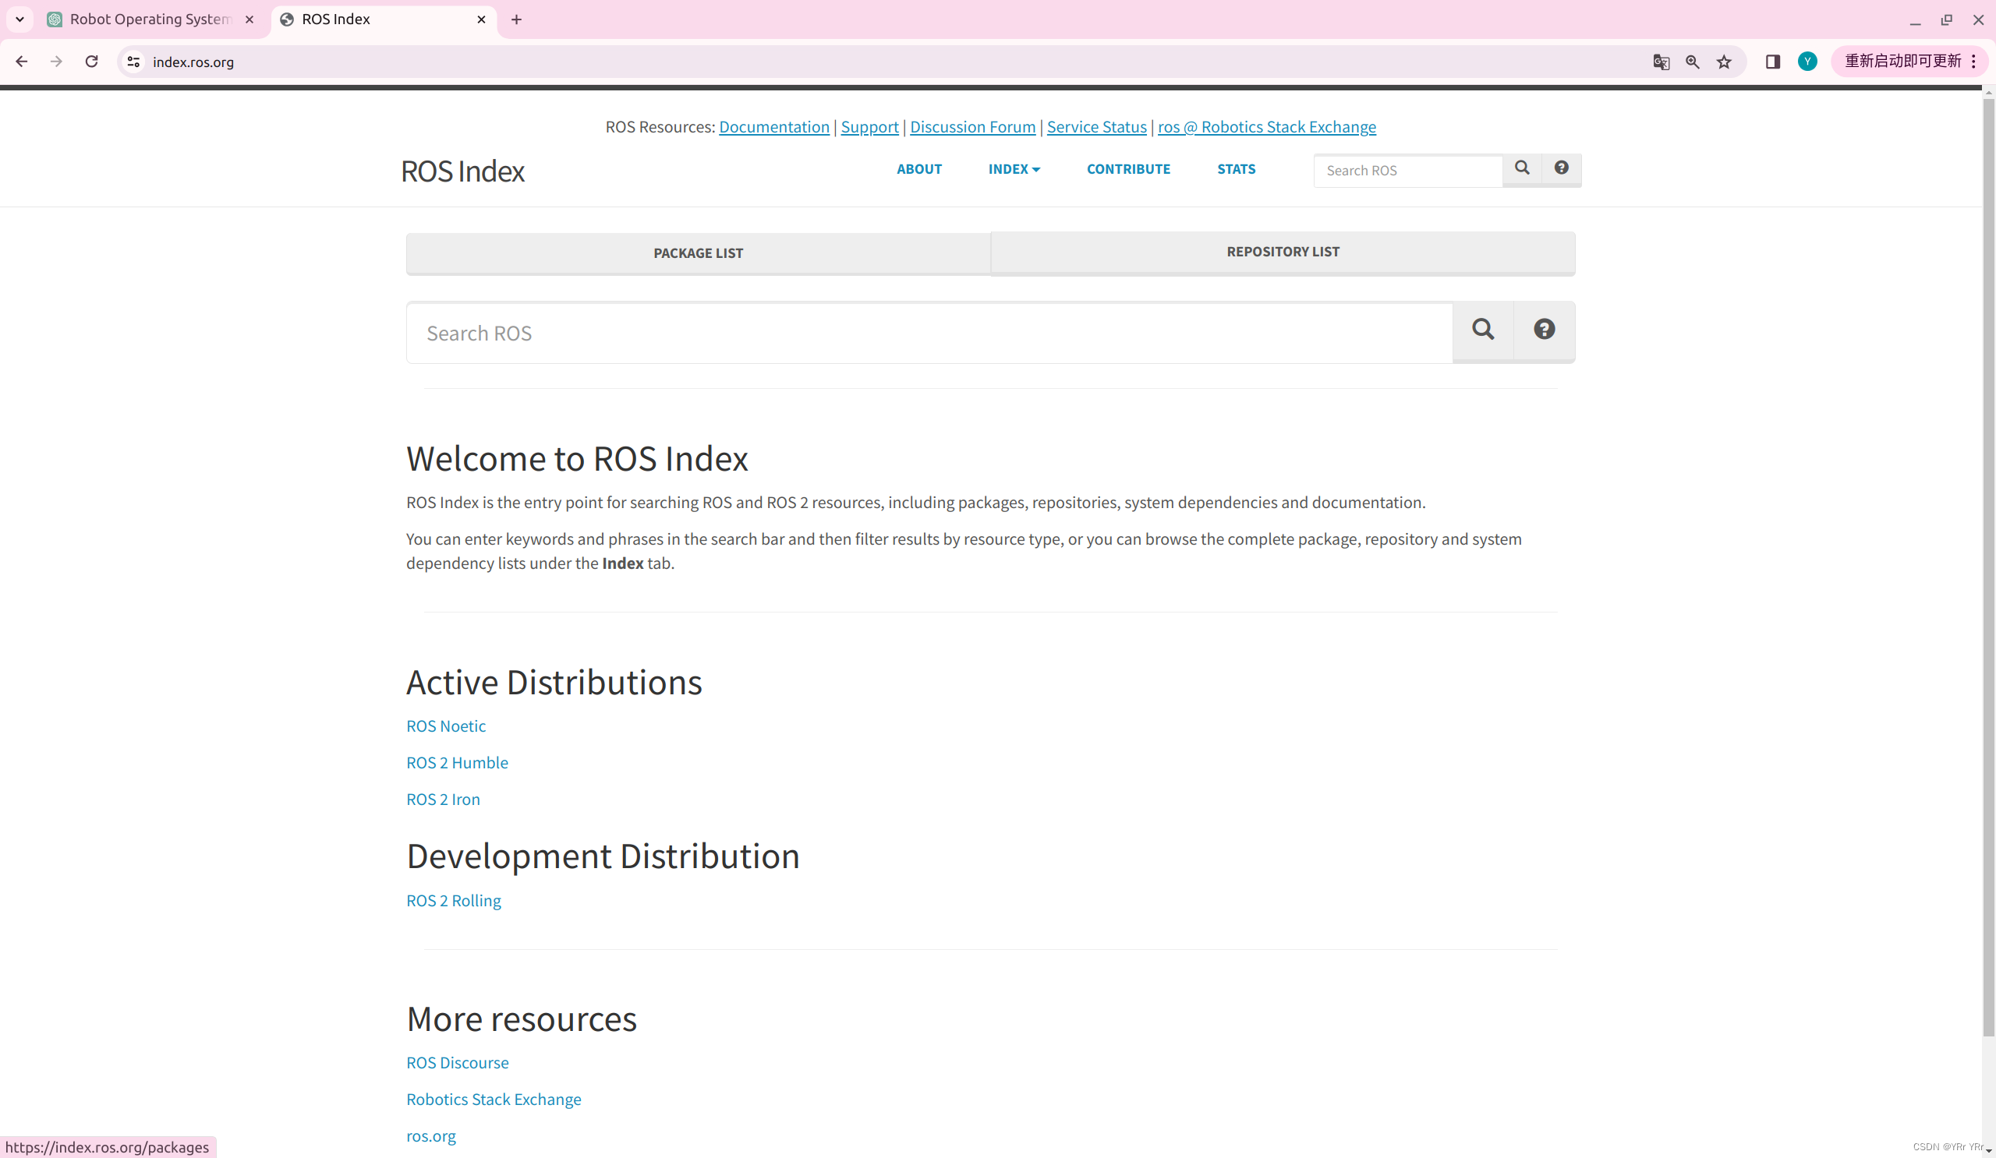Click the large search help question icon

coord(1544,330)
